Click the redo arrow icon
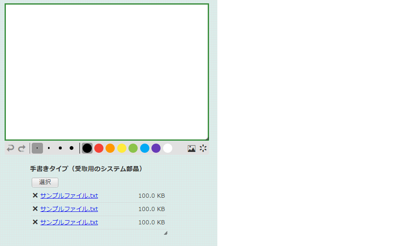Viewport: 418px width, 246px height. pyautogui.click(x=22, y=148)
